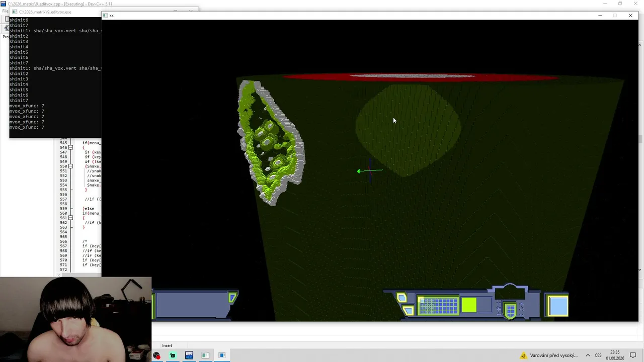Click line number 566 in the editor gutter
Image resolution: width=644 pixels, height=362 pixels.
[x=63, y=241]
